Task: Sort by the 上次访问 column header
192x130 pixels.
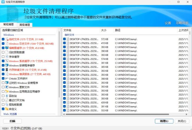Action: 183,30
